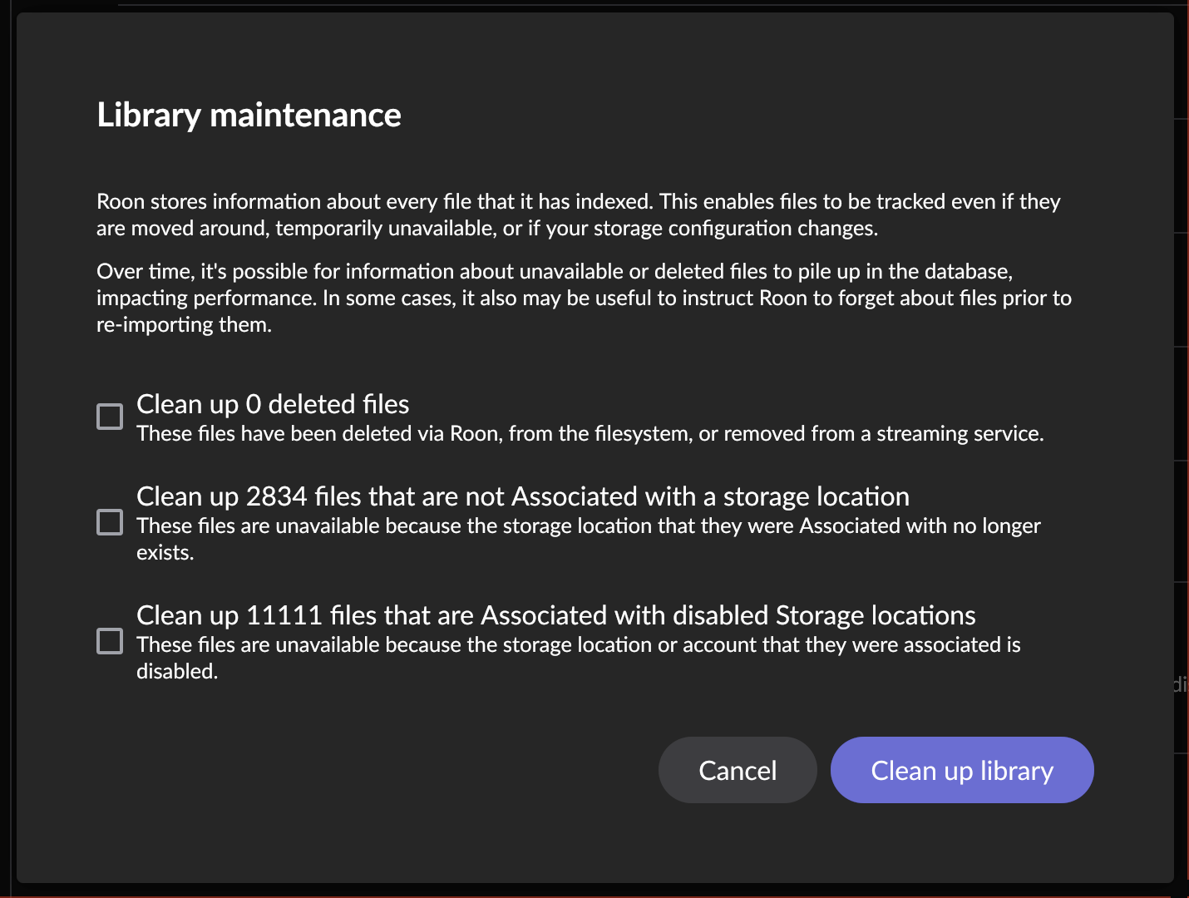This screenshot has height=898, width=1189.
Task: Click the Clean up library button
Action: pyautogui.click(x=961, y=770)
